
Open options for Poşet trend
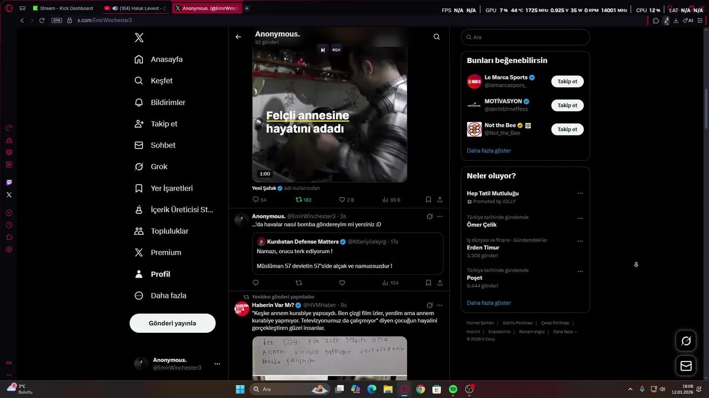580,271
